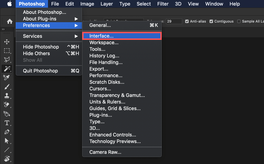Open the Window menu
264x164 pixels.
coord(214,4)
